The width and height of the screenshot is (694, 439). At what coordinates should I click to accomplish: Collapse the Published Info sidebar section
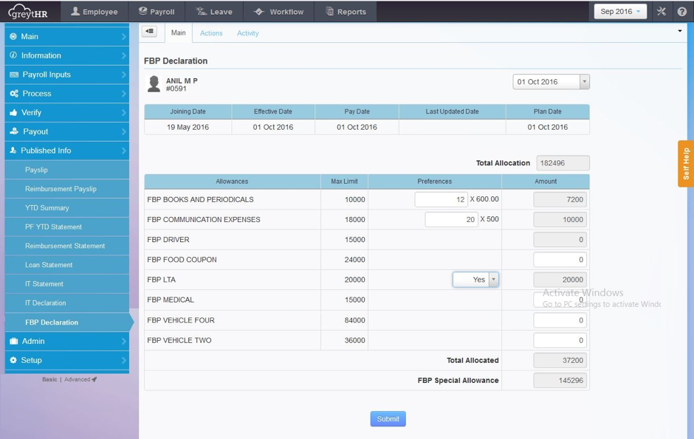[x=67, y=151]
